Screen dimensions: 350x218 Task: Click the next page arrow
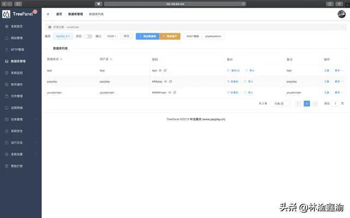[x=315, y=104]
